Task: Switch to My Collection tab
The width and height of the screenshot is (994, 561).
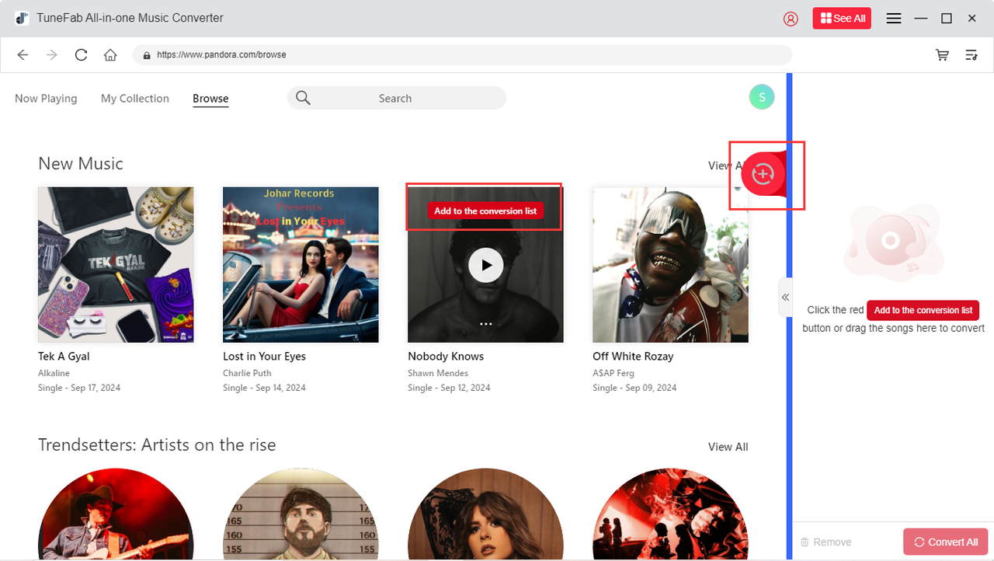Action: (x=135, y=99)
